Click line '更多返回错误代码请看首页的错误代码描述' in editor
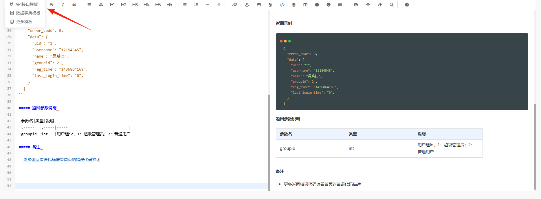Viewport: 541px width, 199px height. coord(62,160)
